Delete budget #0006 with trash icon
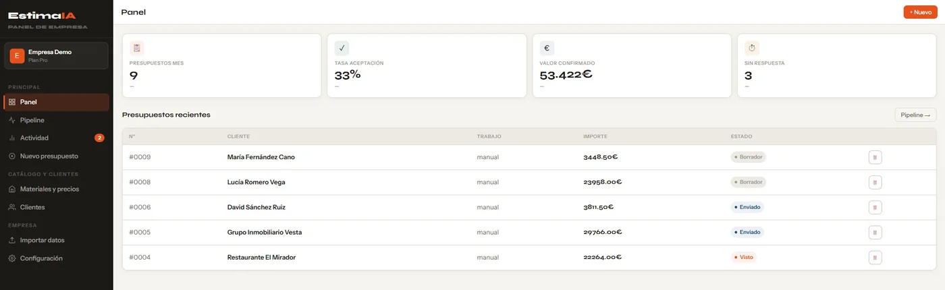The image size is (945, 290). tap(875, 207)
